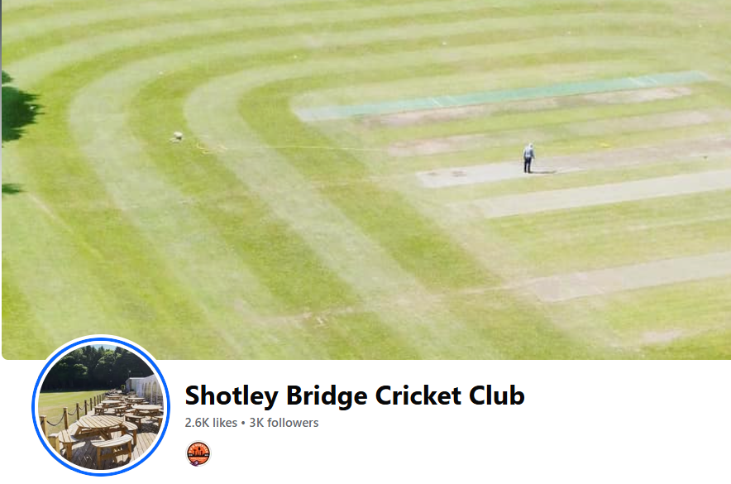
Task: Open the Shotley Bridge Cricket Club profile picture
Action: (x=101, y=405)
